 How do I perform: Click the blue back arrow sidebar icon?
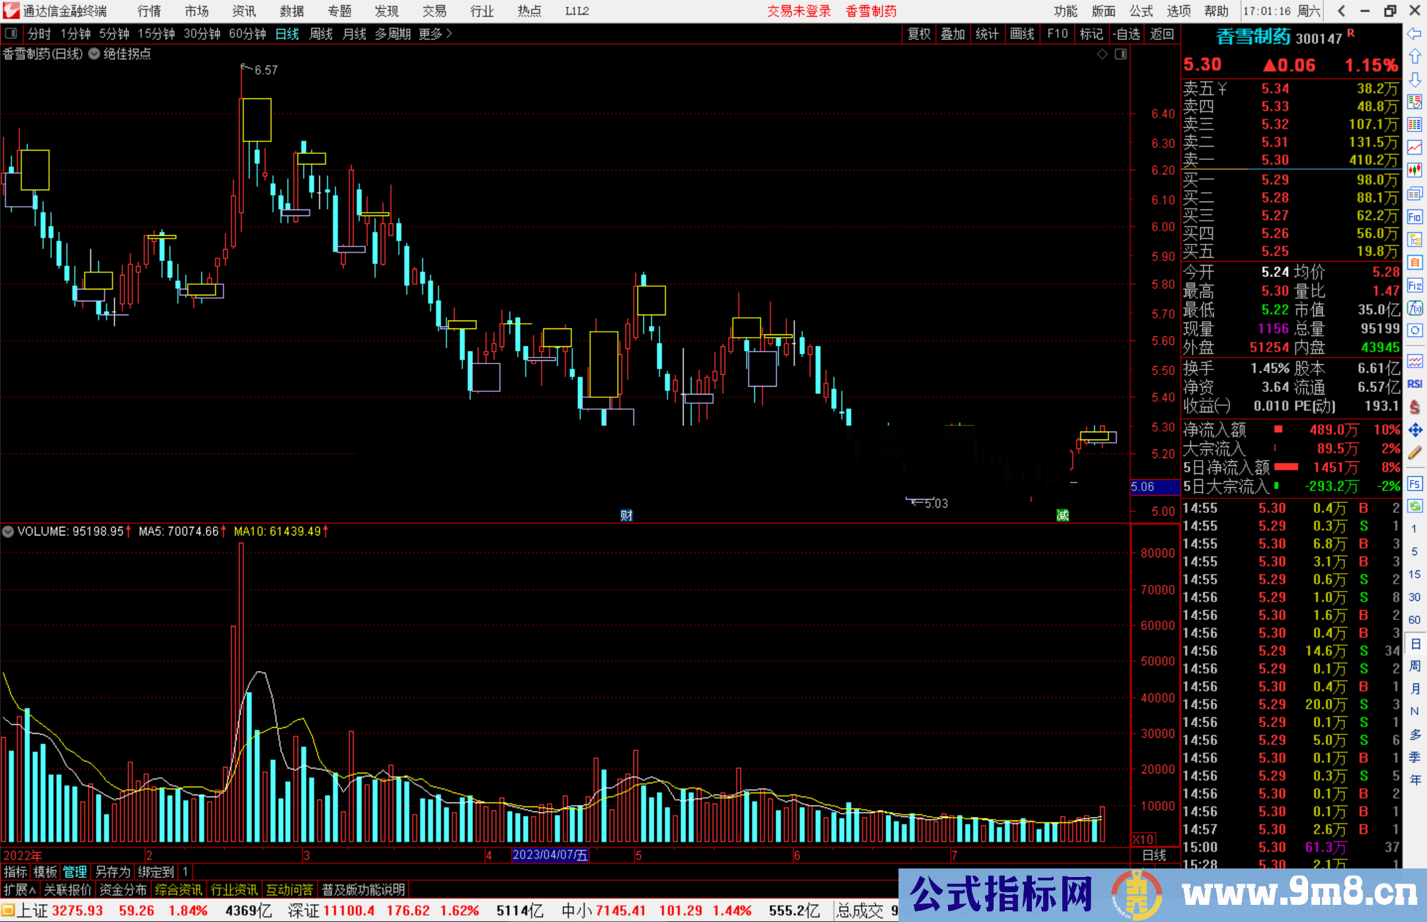[x=1414, y=34]
